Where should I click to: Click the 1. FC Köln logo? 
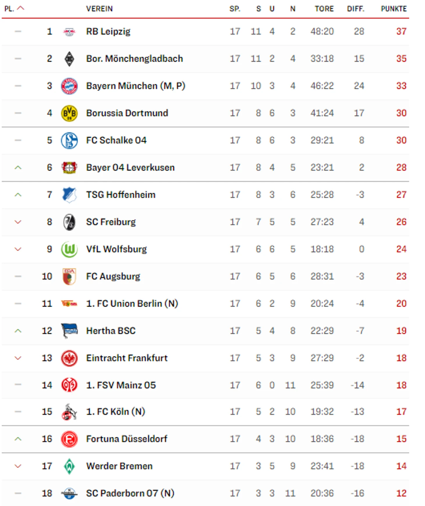click(x=69, y=412)
